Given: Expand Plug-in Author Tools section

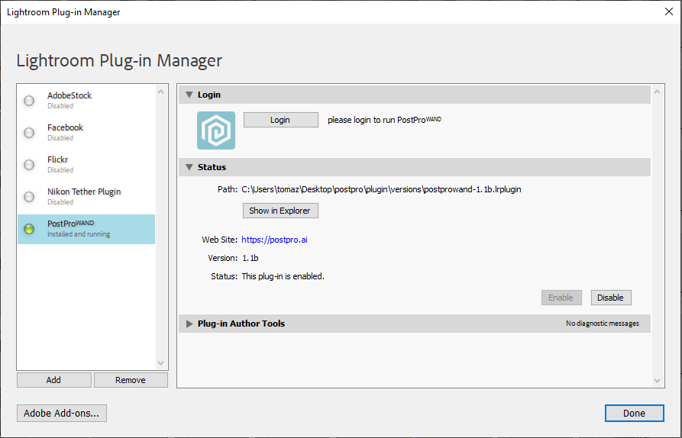Looking at the screenshot, I should [x=189, y=324].
